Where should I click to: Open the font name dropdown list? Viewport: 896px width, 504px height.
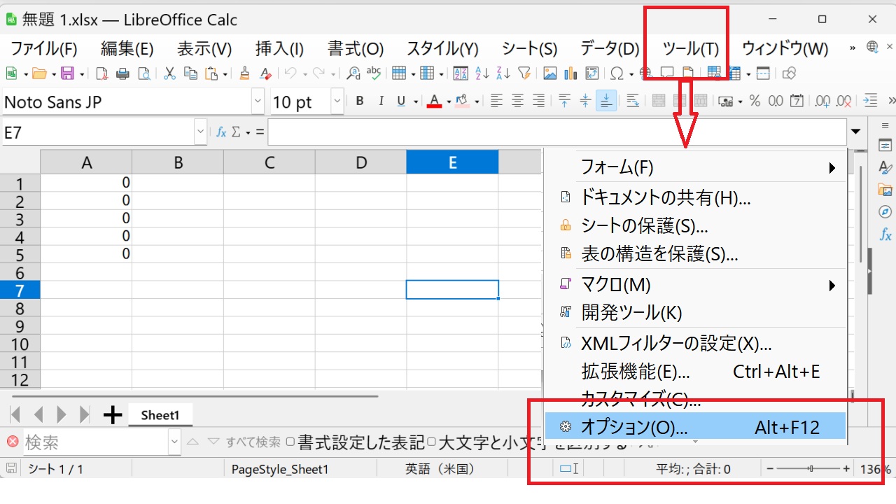coord(258,101)
